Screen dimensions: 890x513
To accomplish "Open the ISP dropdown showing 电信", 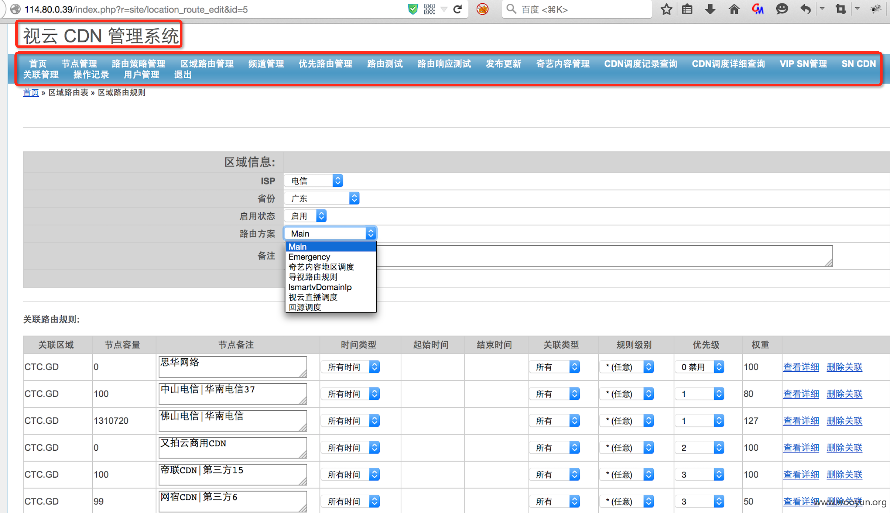I will pos(314,181).
